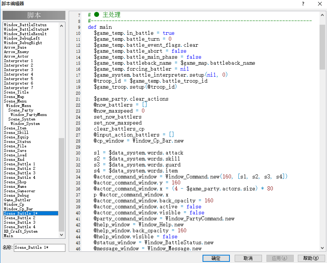Select Window_BattleResult script
The height and width of the screenshot is (263, 327).
coord(25,34)
